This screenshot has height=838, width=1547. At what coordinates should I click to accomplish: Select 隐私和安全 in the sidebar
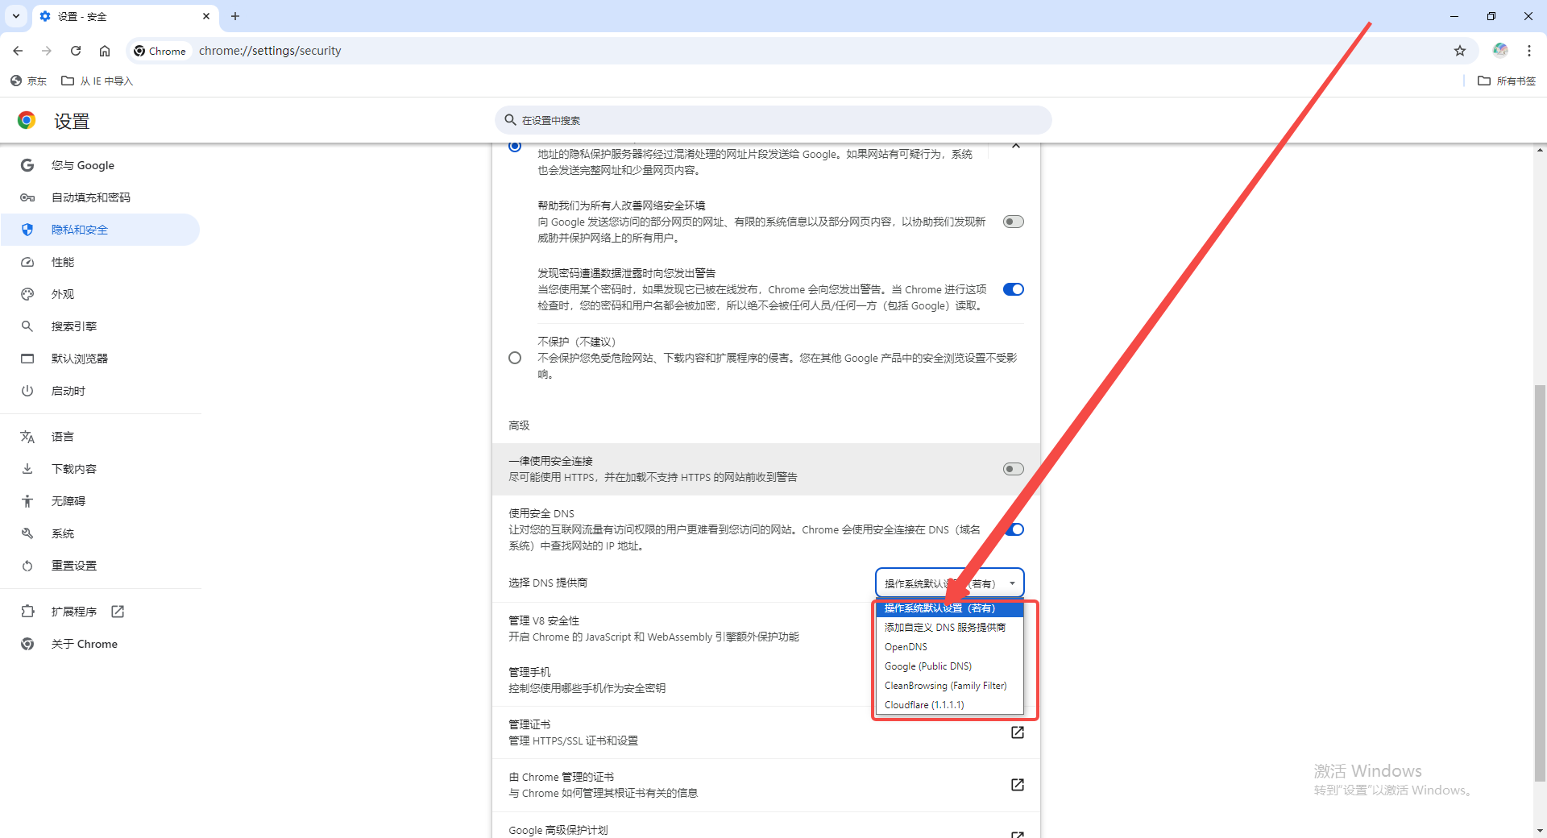(x=101, y=230)
